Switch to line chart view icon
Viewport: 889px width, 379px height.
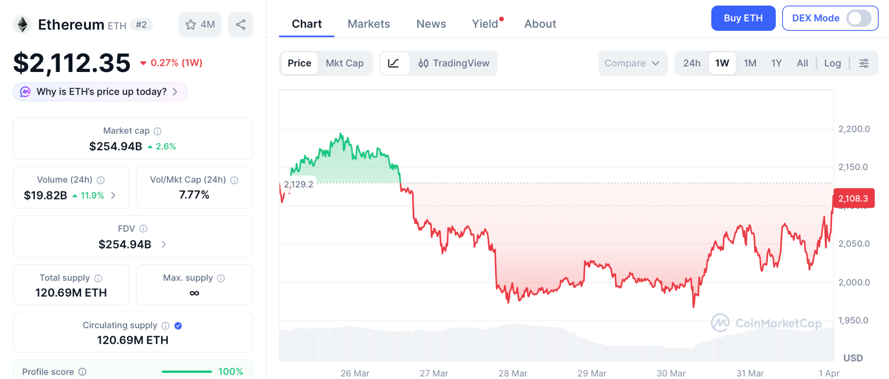point(394,63)
